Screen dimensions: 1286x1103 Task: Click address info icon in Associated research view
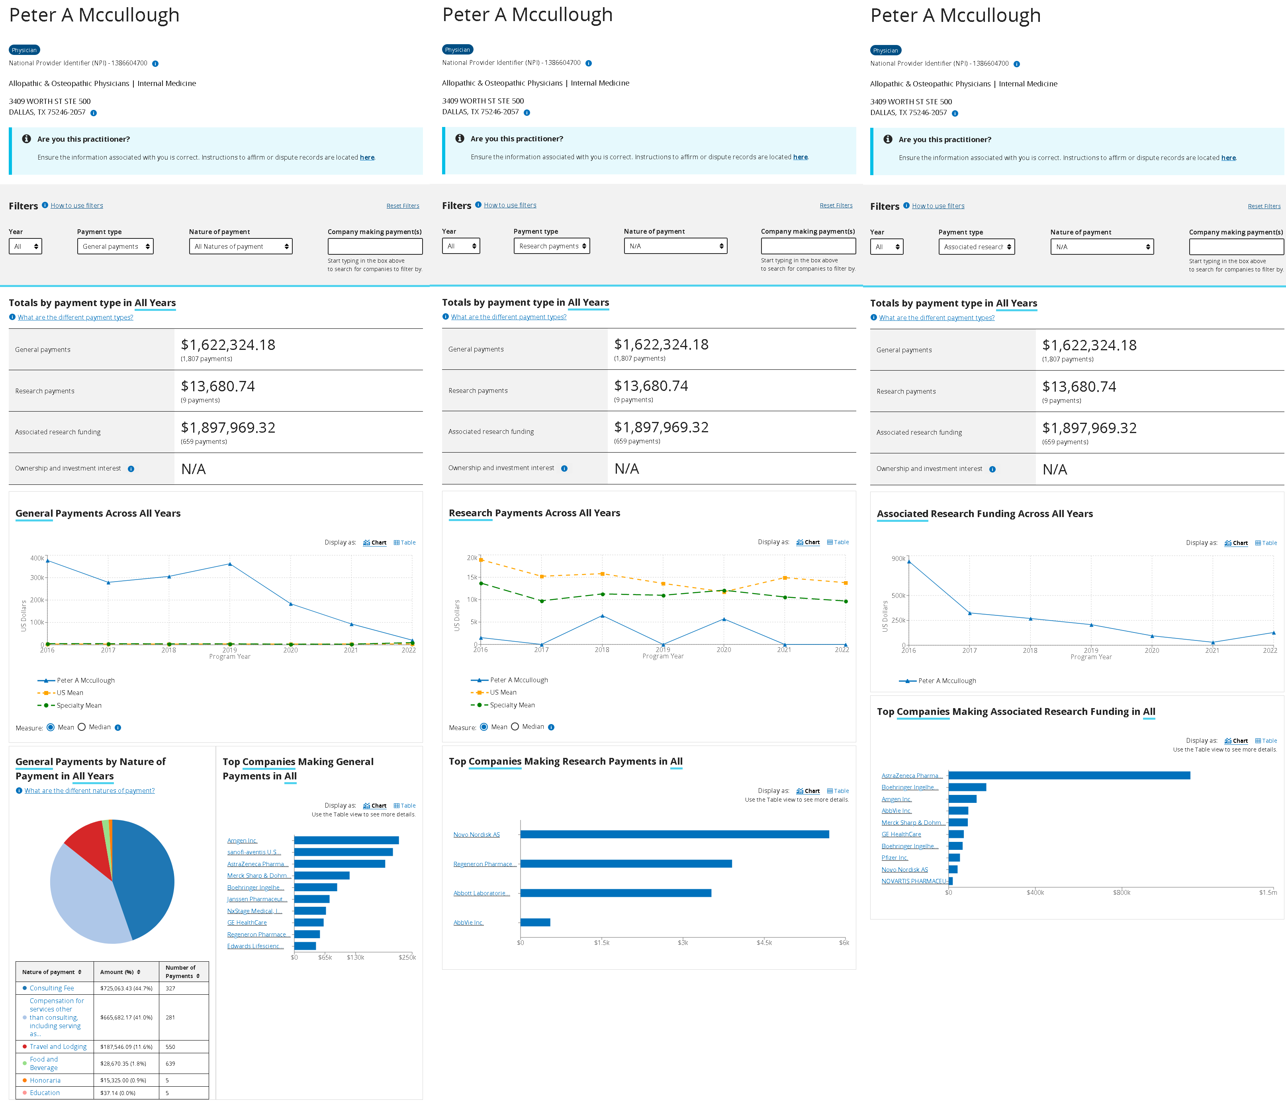[955, 113]
